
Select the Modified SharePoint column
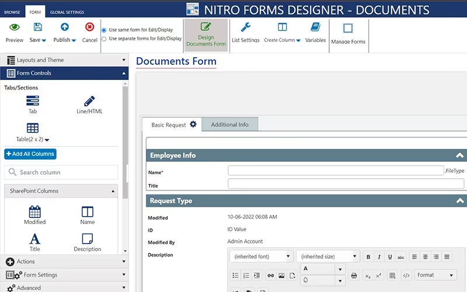[x=34, y=215]
